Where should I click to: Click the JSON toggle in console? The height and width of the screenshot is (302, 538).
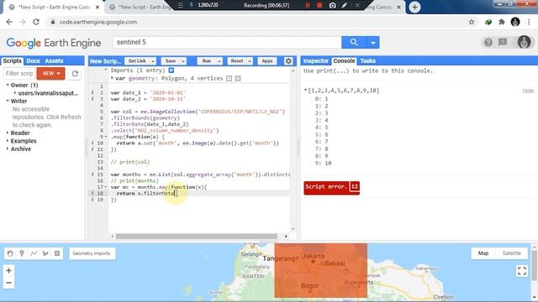(x=528, y=91)
